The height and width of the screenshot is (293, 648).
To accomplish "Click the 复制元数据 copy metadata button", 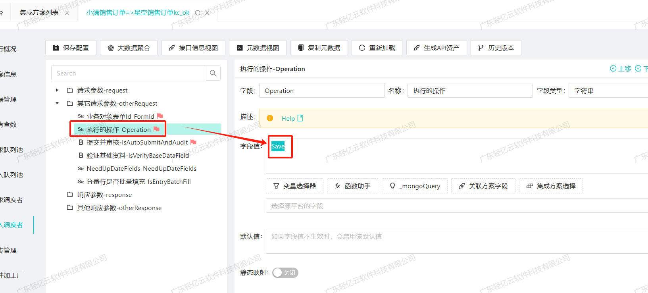I will pyautogui.click(x=319, y=48).
